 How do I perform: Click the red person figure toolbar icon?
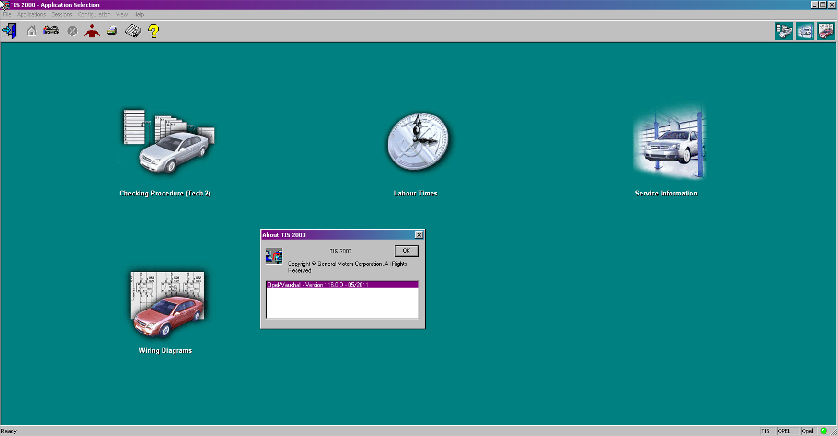(x=92, y=31)
